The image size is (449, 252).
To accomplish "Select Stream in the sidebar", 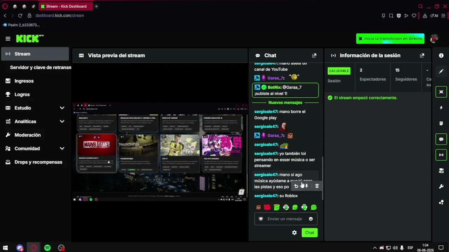I will click(x=35, y=54).
